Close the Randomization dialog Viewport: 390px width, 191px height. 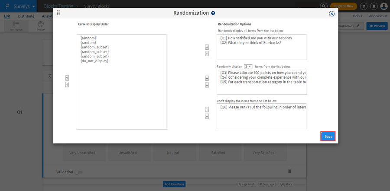tap(331, 13)
